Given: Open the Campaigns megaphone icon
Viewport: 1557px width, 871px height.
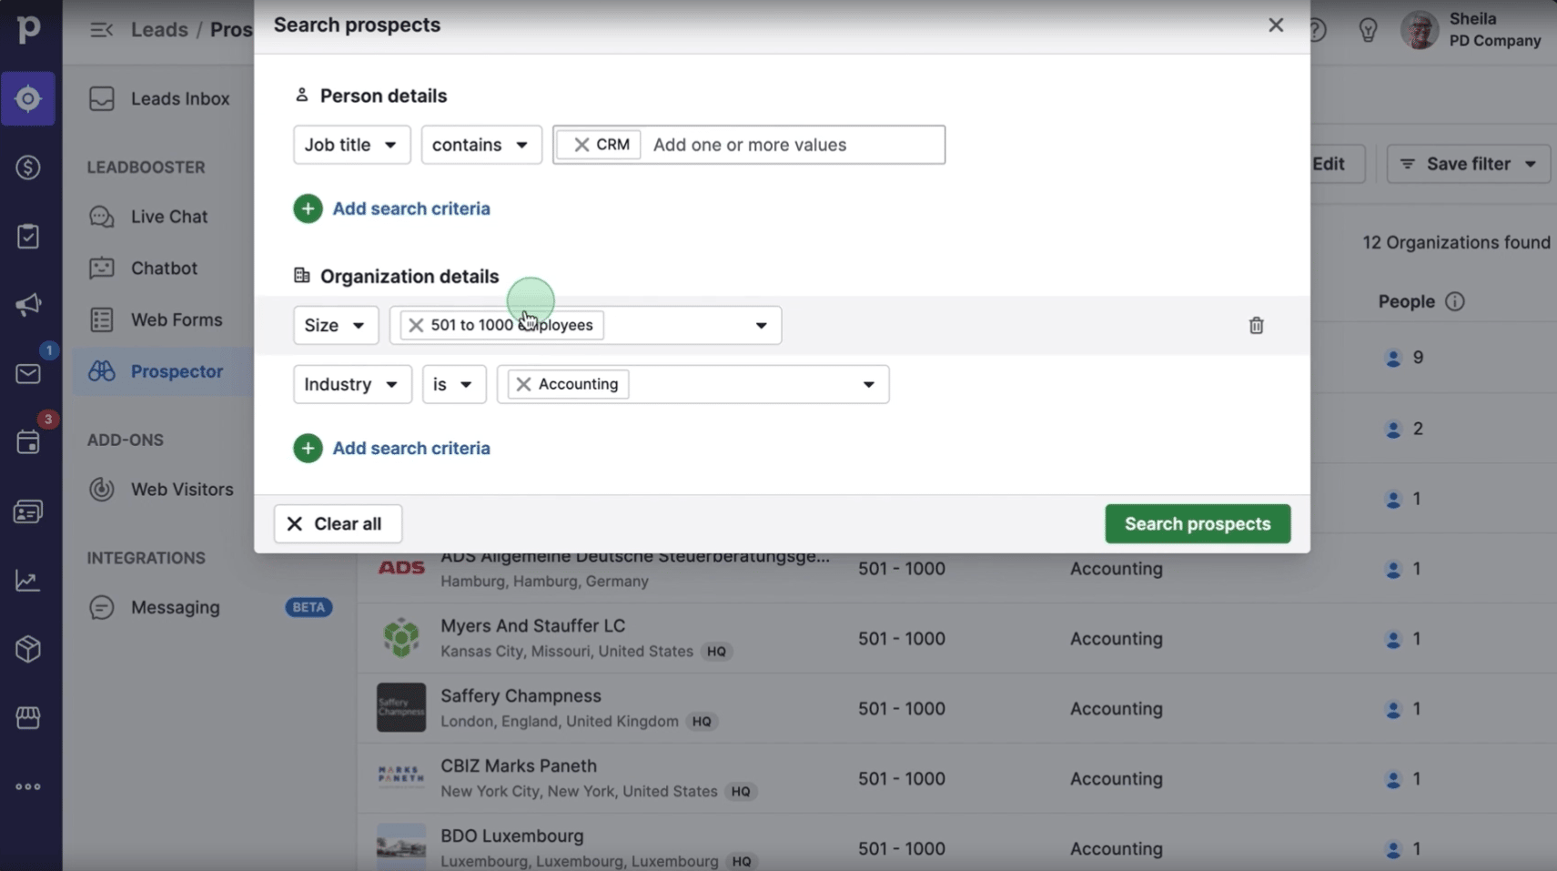Looking at the screenshot, I should tap(28, 305).
